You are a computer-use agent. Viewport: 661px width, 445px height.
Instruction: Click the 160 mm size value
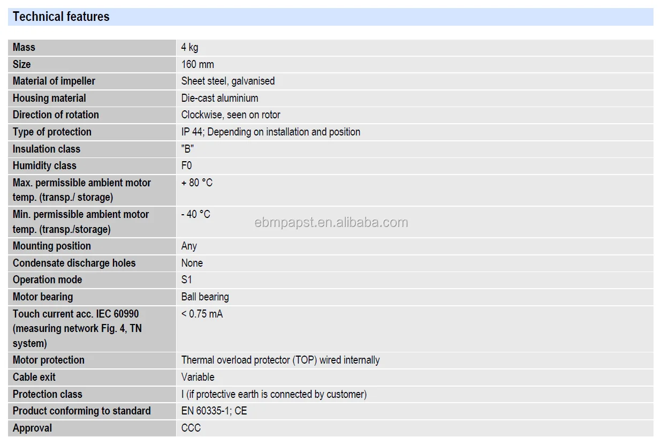tap(197, 64)
